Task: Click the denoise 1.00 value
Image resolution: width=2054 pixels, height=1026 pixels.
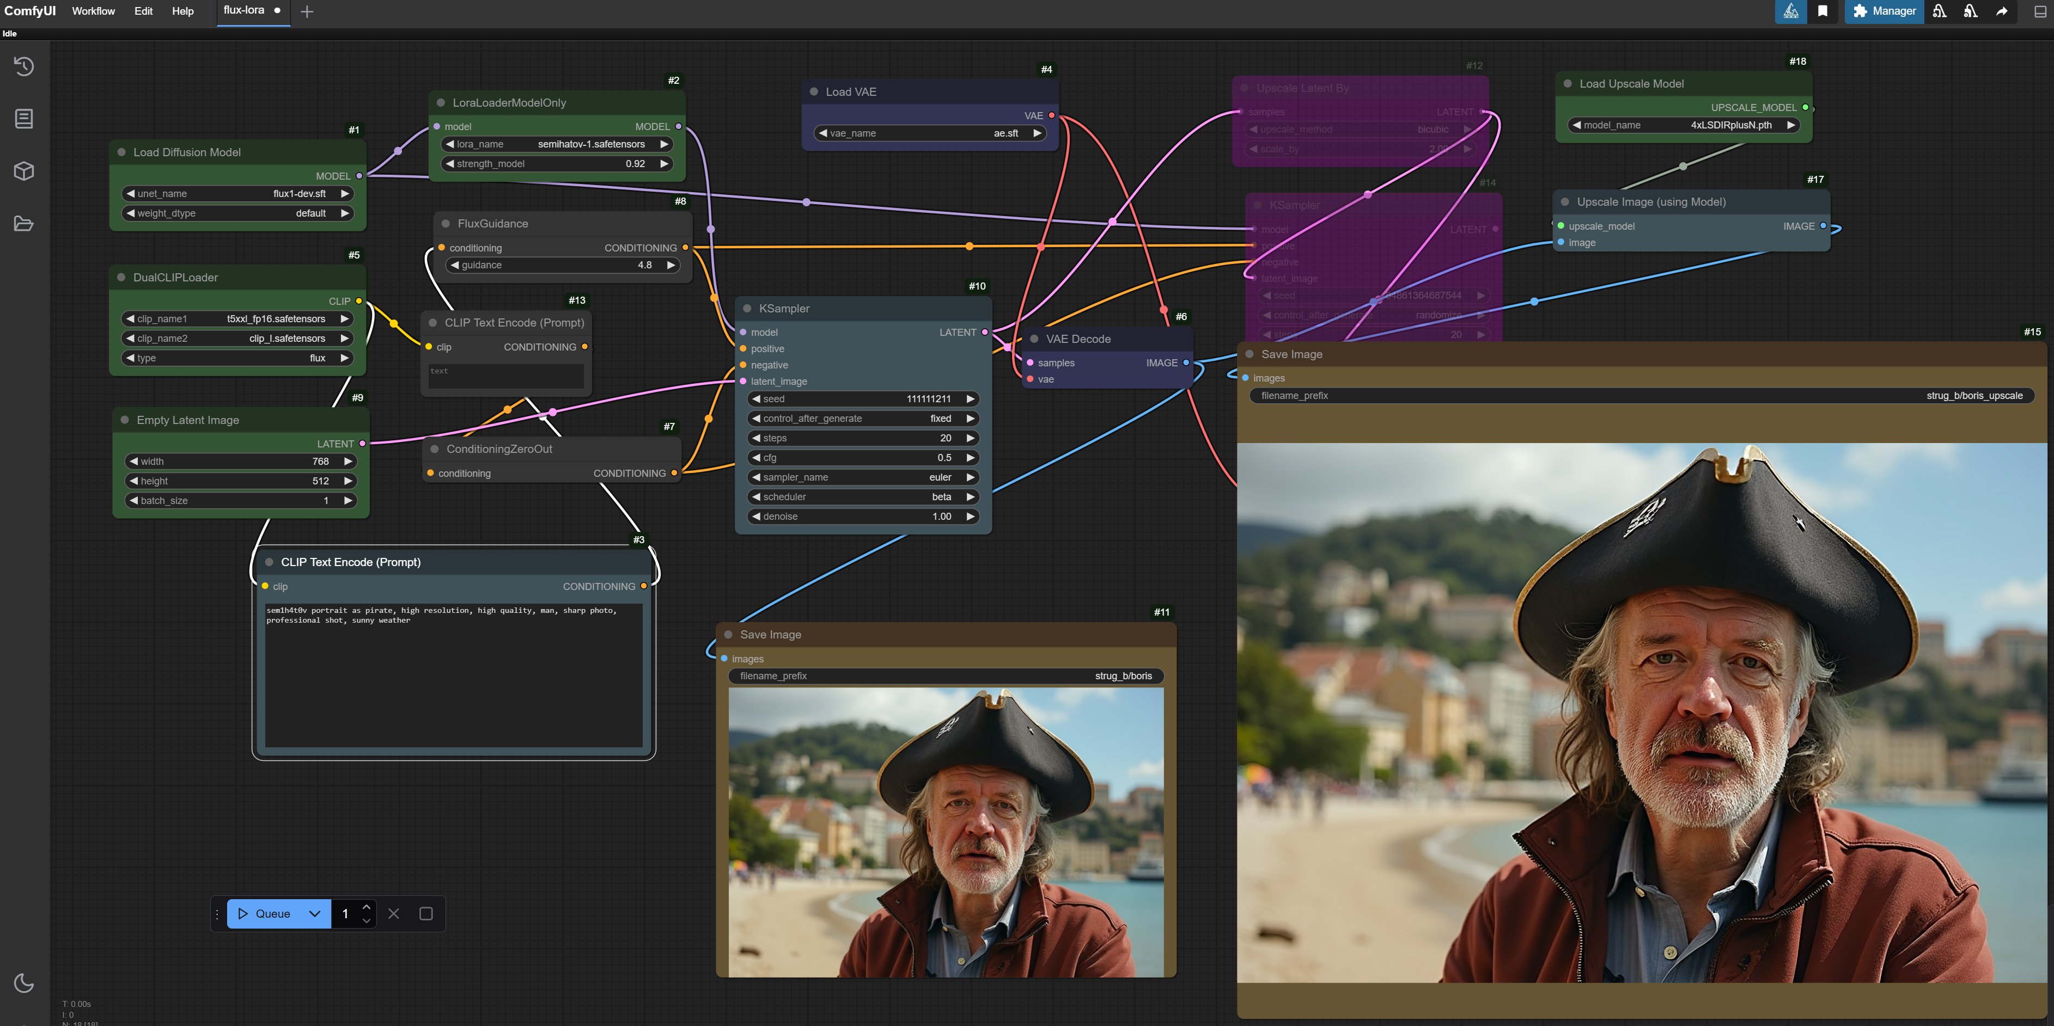Action: (942, 517)
